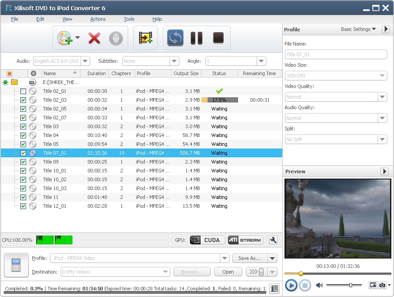The image size is (394, 297).
Task: Pause the conversion
Action: pos(196,38)
